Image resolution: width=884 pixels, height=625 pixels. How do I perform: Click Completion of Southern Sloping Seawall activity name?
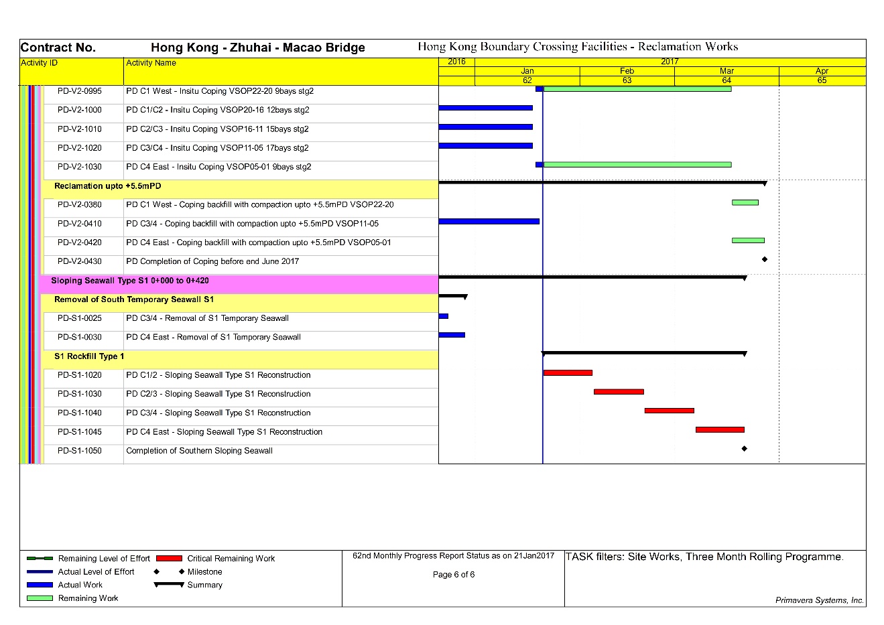point(199,451)
